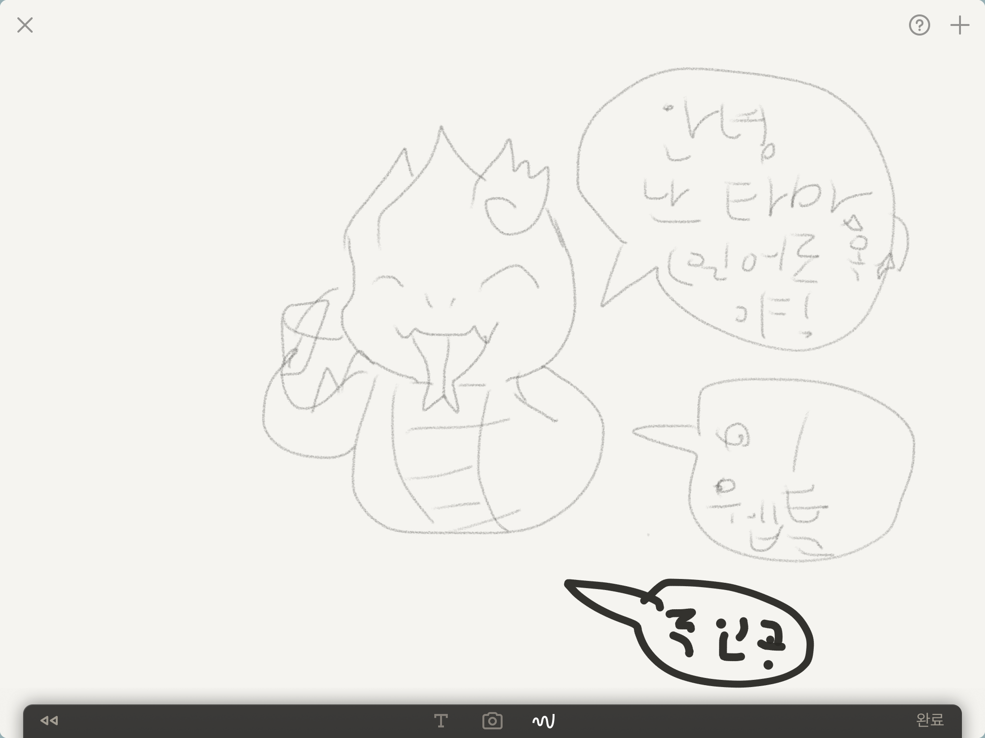
Task: Close the sketch with the X icon
Action: point(25,25)
